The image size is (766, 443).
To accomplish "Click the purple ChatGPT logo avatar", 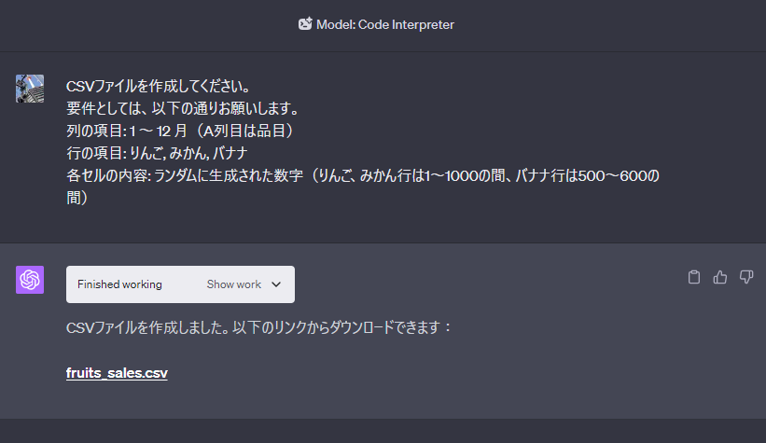I will [30, 280].
